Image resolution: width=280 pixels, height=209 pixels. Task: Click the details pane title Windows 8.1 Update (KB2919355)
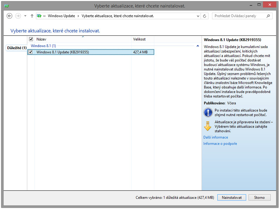point(232,40)
